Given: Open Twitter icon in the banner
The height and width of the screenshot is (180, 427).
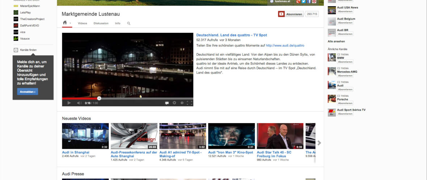Looking at the screenshot, I should [304, 1].
